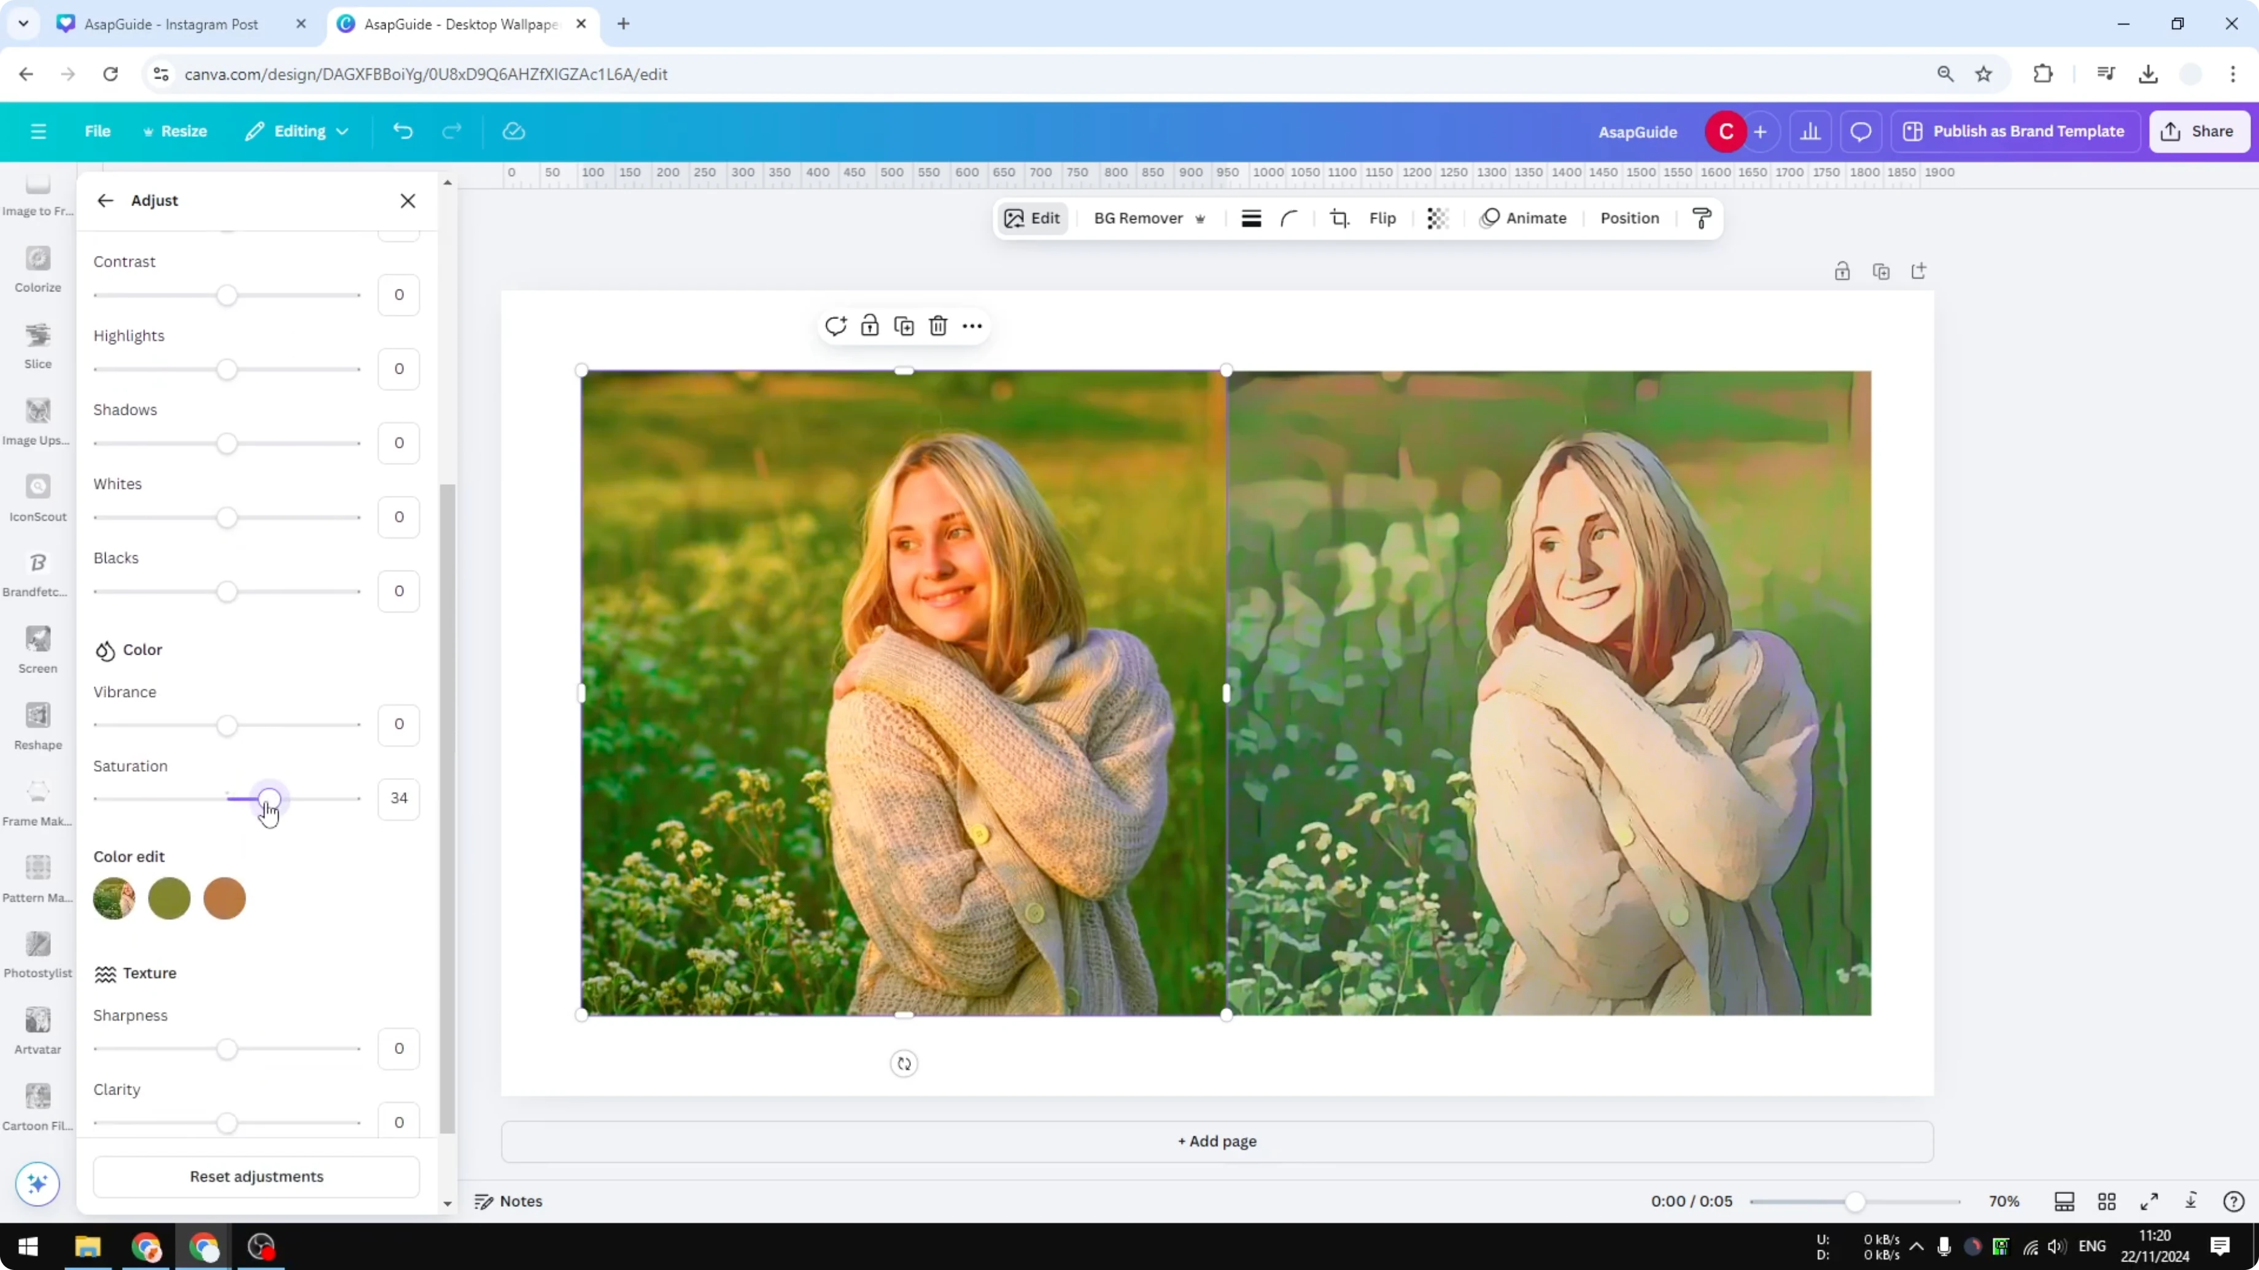Open IconScout from the sidebar
The image size is (2259, 1270).
click(37, 496)
